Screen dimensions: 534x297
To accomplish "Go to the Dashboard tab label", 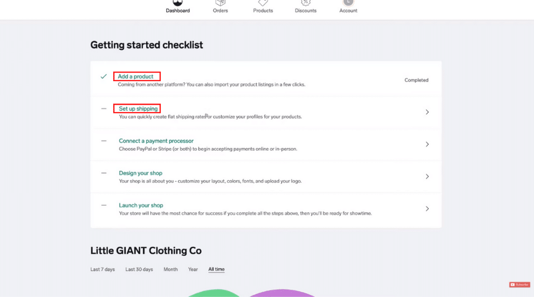I will click(178, 11).
